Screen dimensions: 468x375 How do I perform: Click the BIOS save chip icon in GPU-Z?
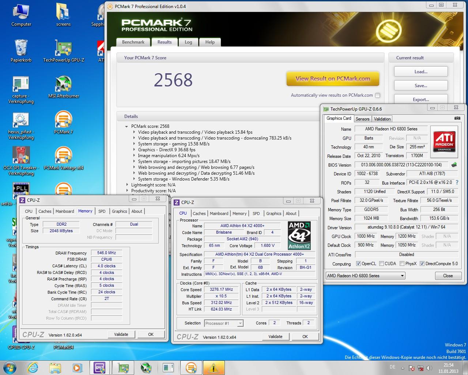click(454, 165)
